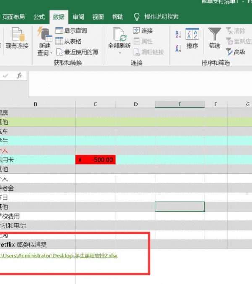Sort ascending with the A-Z icon

click(x=178, y=34)
